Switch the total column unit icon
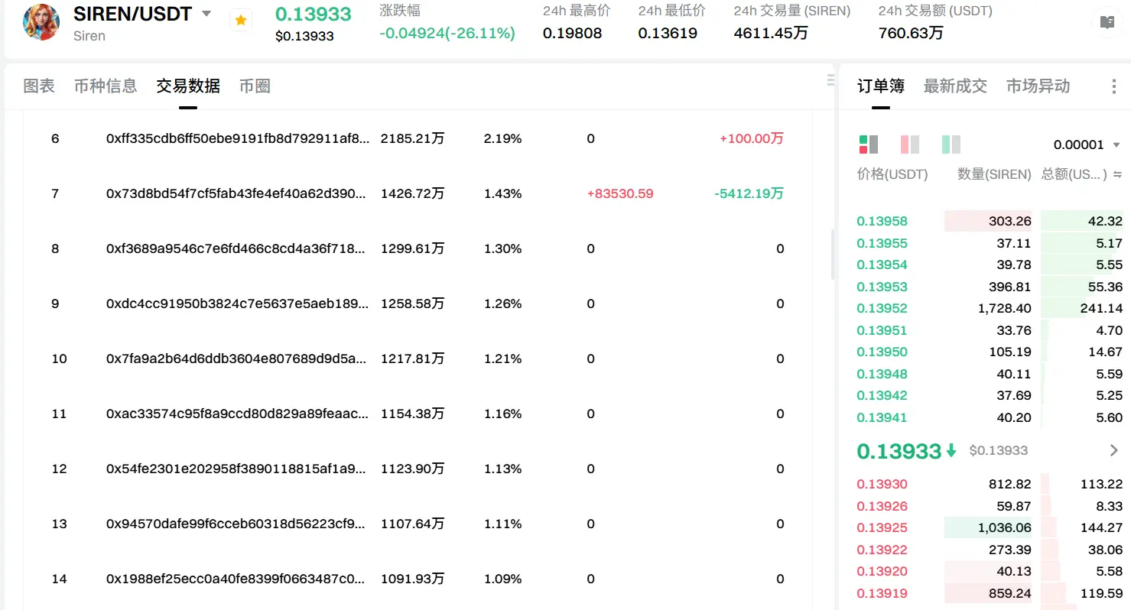1131x610 pixels. (1117, 174)
